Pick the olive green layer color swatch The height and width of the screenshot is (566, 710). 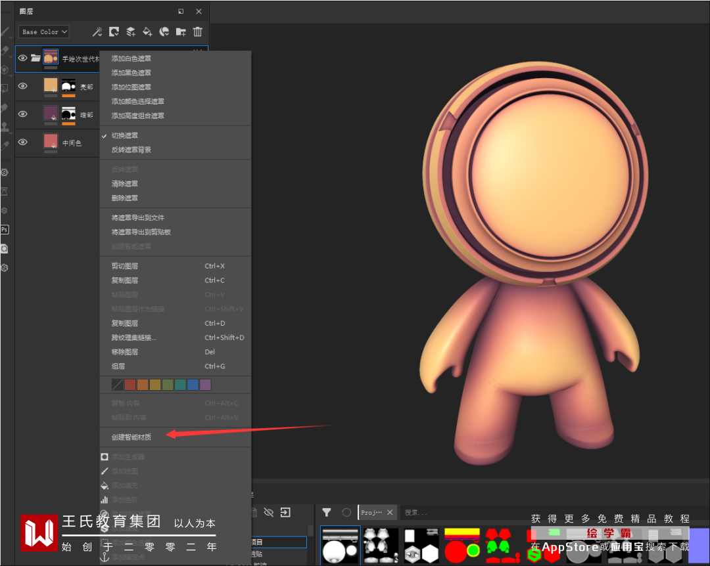tap(168, 385)
